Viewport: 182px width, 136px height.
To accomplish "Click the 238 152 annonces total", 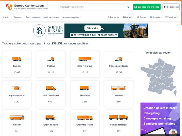I will [57, 43].
